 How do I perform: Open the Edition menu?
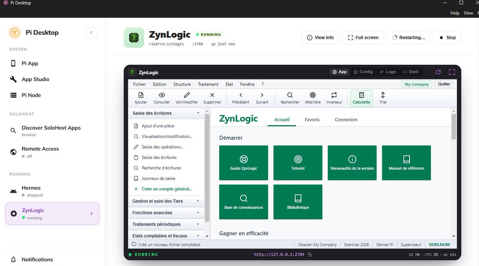tap(159, 84)
